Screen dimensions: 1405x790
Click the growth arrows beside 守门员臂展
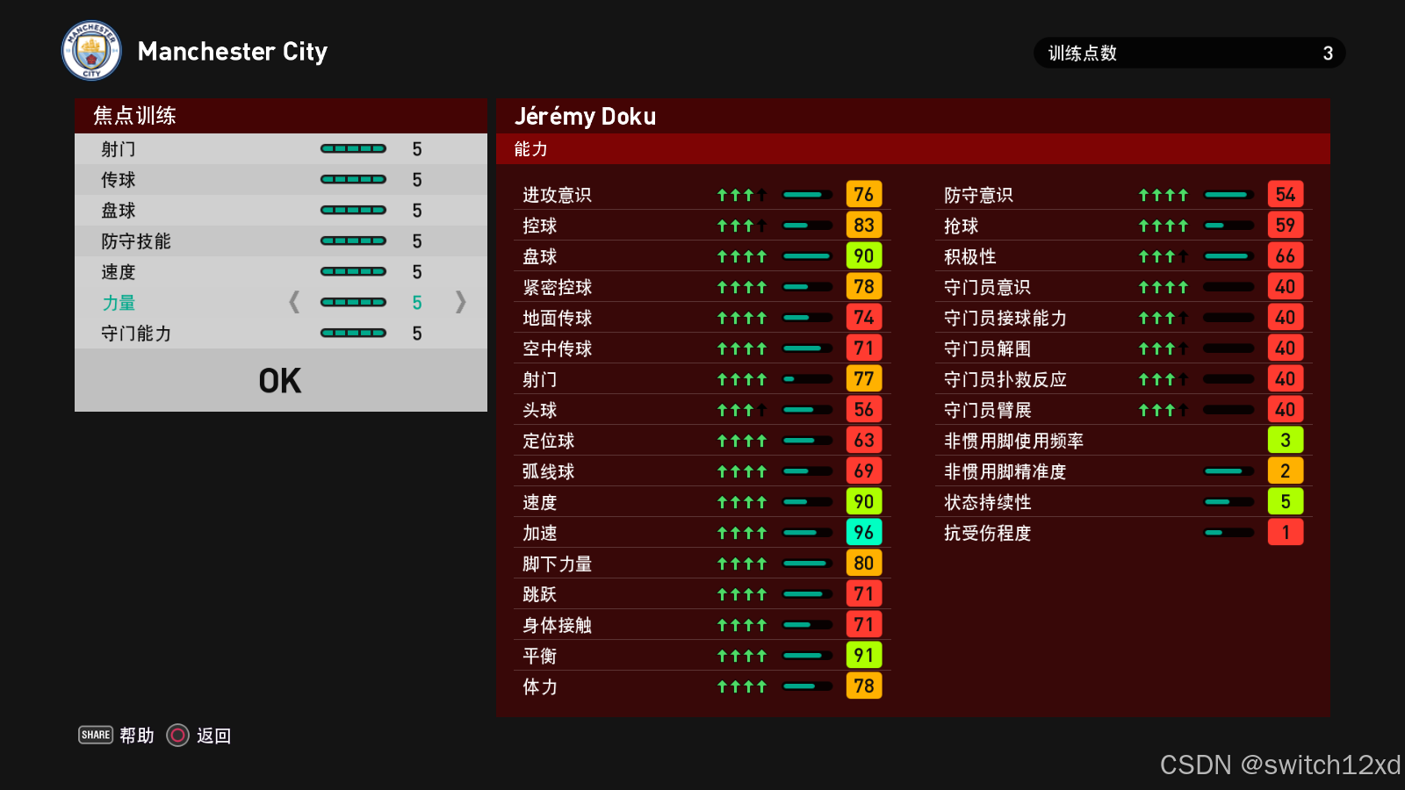pos(1164,410)
